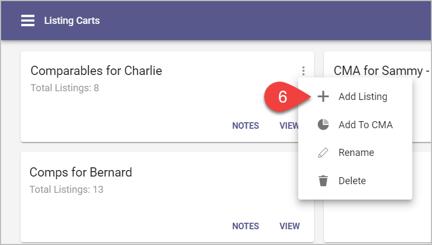Select Add Listing from the menu
This screenshot has width=432, height=245.
355,96
